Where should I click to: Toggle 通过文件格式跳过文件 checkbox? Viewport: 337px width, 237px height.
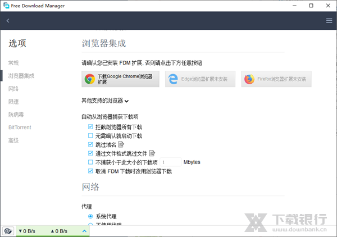click(x=90, y=153)
